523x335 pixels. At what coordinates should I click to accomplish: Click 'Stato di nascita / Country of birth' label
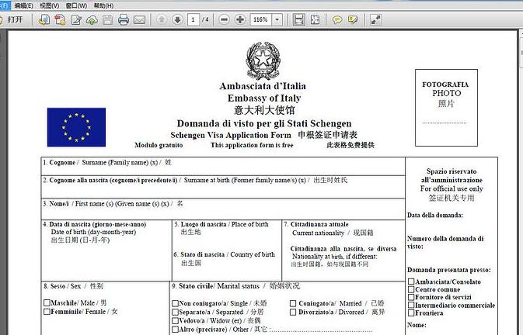225,254
